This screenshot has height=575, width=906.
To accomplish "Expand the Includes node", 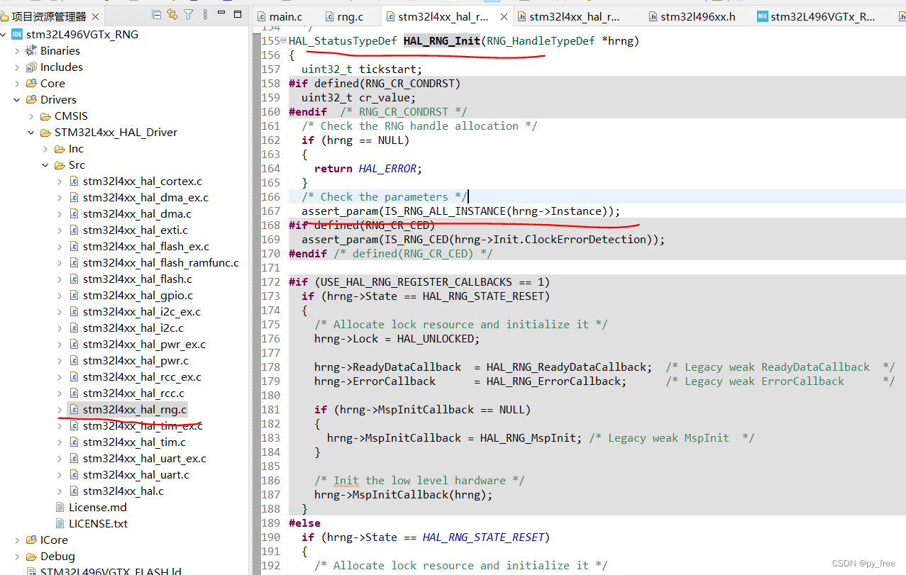I will 17,67.
